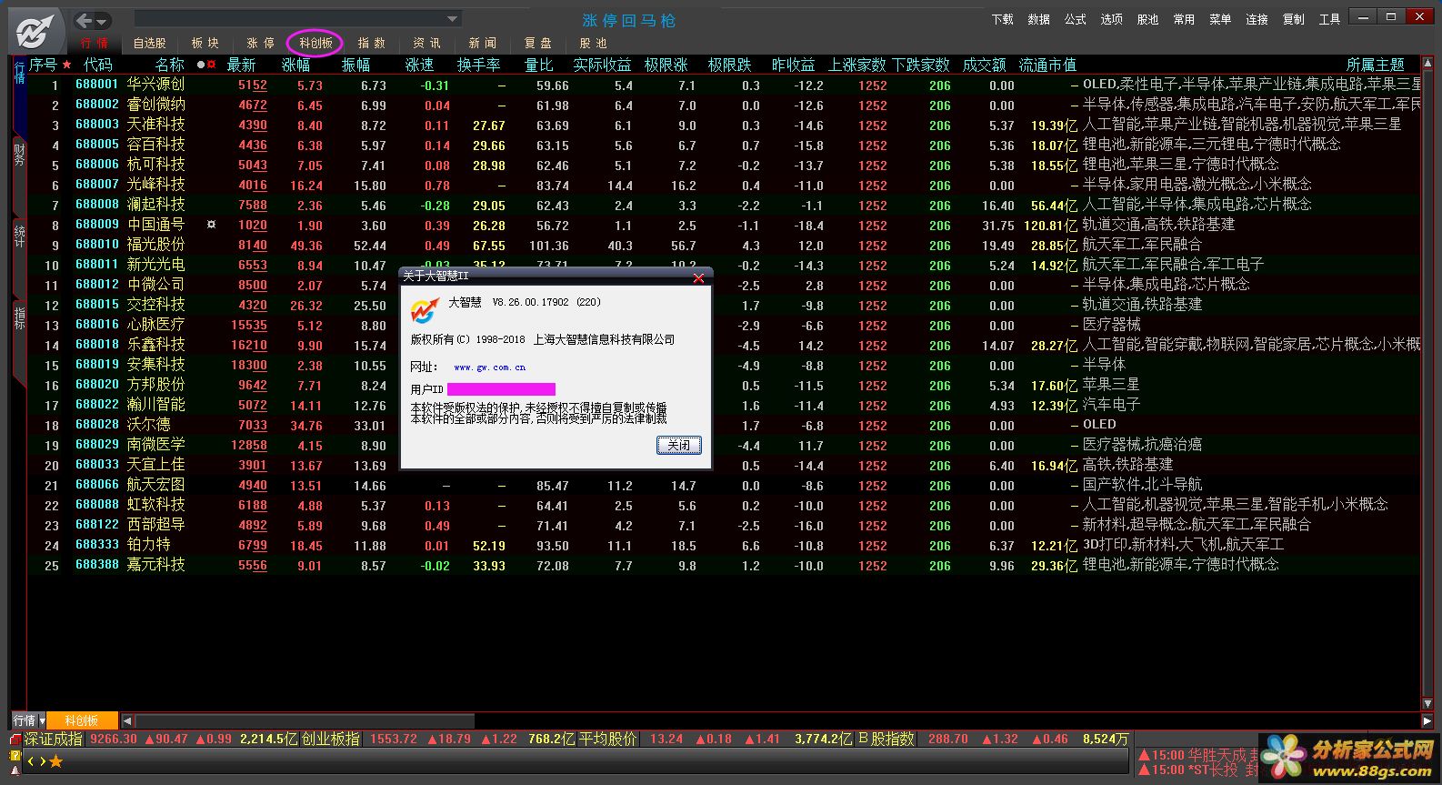Open the 公式 menu

(1075, 19)
